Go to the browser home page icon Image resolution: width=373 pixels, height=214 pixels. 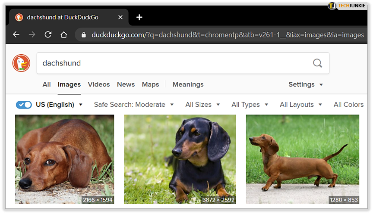[x=64, y=34]
